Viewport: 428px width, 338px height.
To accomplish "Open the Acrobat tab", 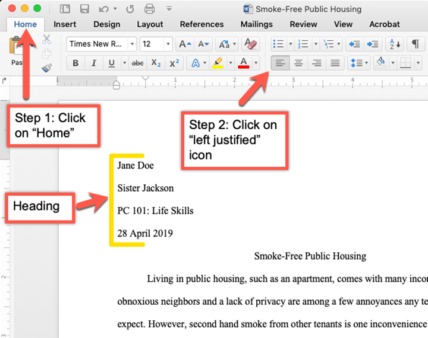I will pos(385,24).
